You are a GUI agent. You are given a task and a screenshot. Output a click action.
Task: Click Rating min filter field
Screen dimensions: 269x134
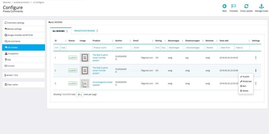(x=158, y=48)
